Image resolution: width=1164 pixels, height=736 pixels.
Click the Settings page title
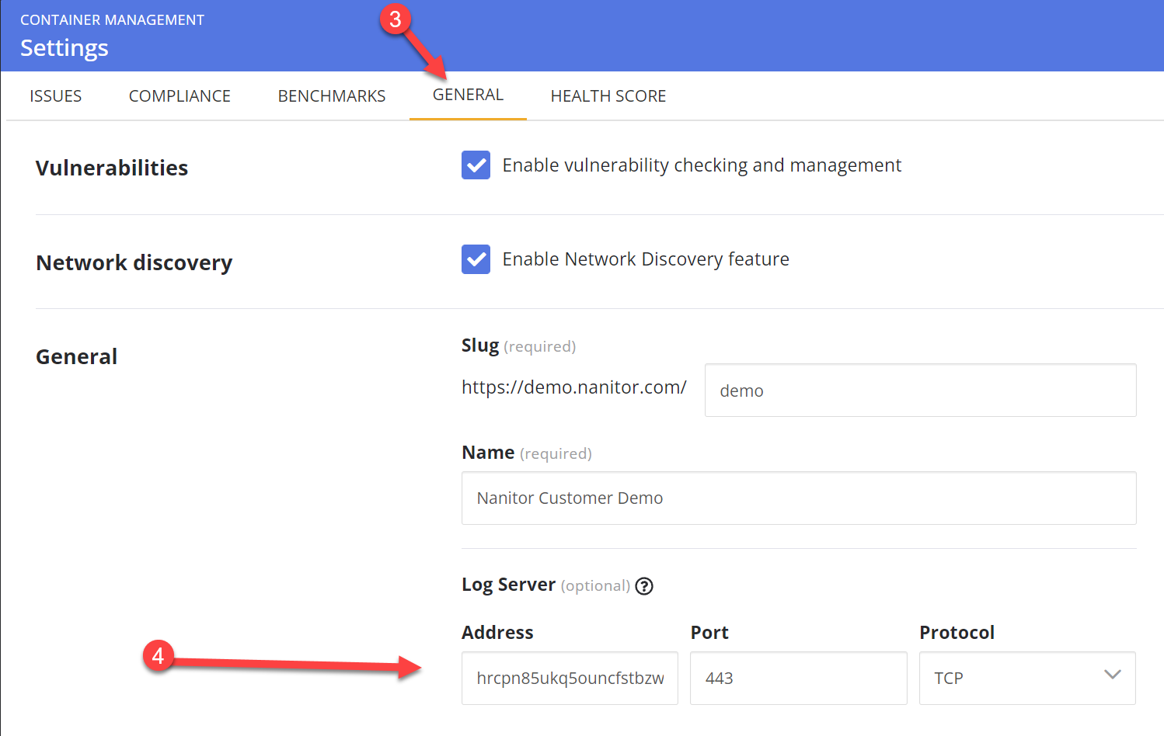(64, 48)
